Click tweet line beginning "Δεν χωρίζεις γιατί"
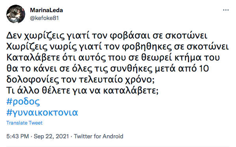The width and height of the screenshot is (236, 147). (x=107, y=35)
